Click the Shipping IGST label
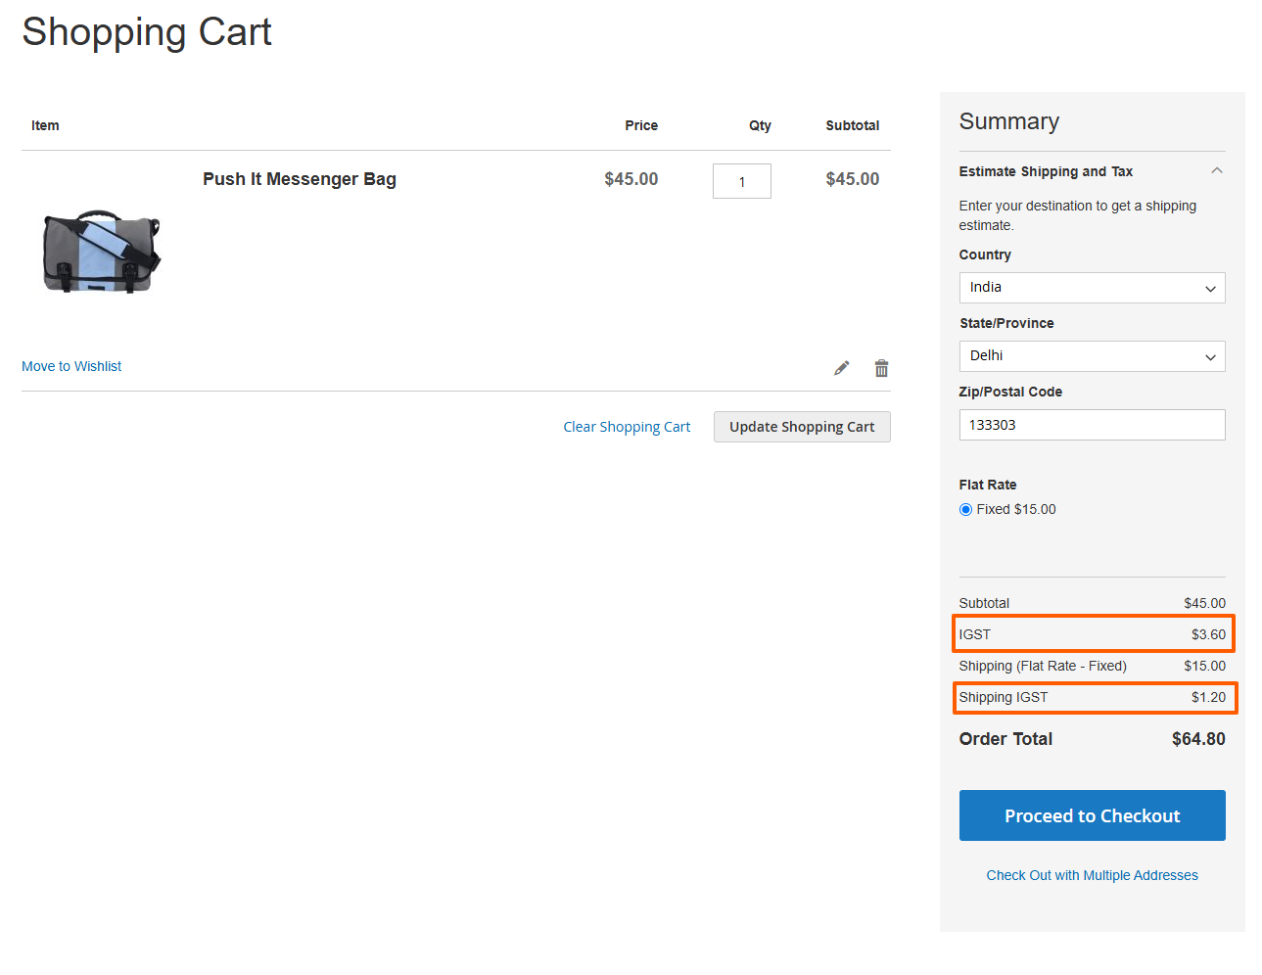The height and width of the screenshot is (975, 1262). (x=1004, y=697)
